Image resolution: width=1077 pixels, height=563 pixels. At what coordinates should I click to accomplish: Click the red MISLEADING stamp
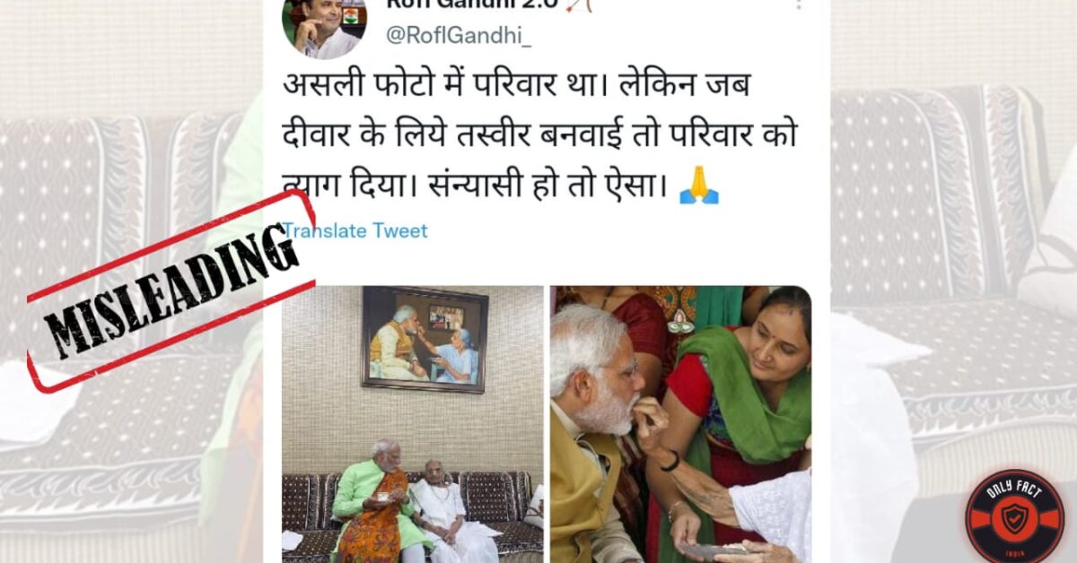[172, 290]
